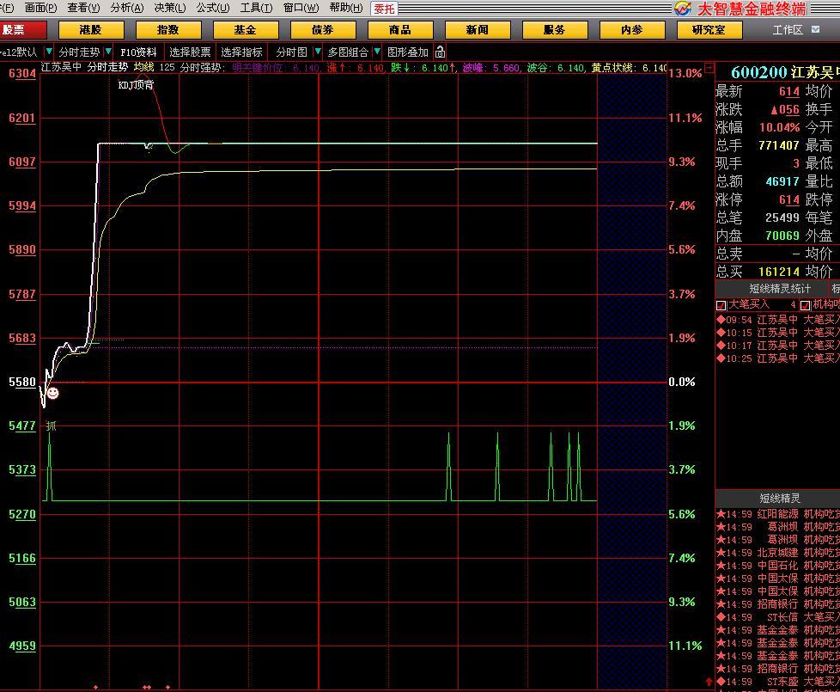
Task: Open the 画面(P) menu
Action: click(x=40, y=8)
